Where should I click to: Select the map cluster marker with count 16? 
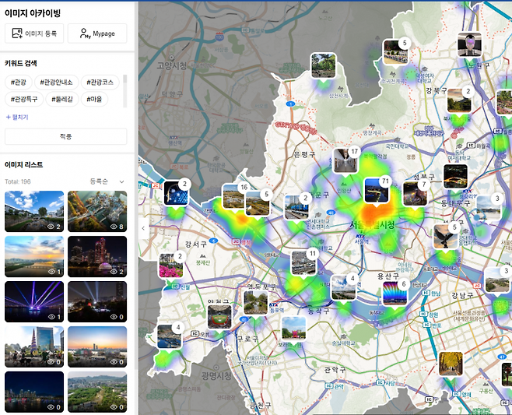click(x=234, y=196)
